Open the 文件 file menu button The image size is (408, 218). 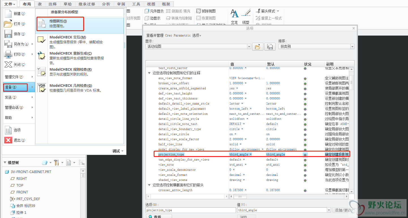(10, 4)
